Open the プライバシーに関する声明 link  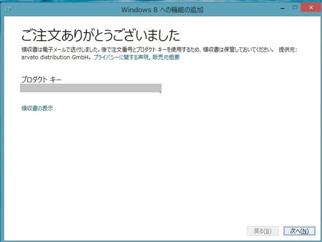tap(121, 57)
